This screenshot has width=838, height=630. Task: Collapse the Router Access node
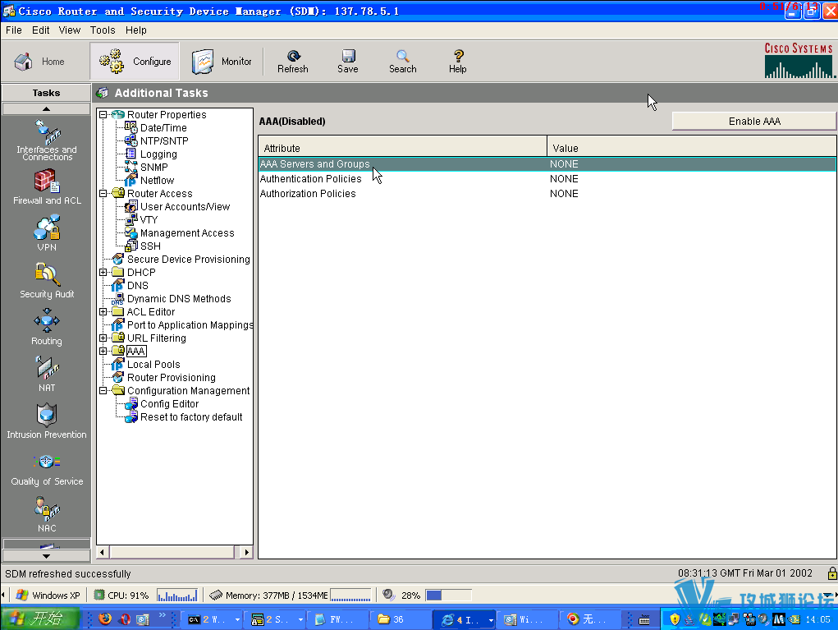pyautogui.click(x=103, y=194)
